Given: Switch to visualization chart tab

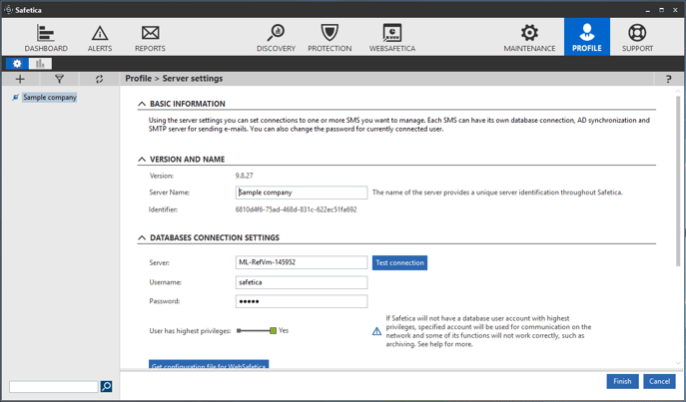Looking at the screenshot, I should [40, 64].
